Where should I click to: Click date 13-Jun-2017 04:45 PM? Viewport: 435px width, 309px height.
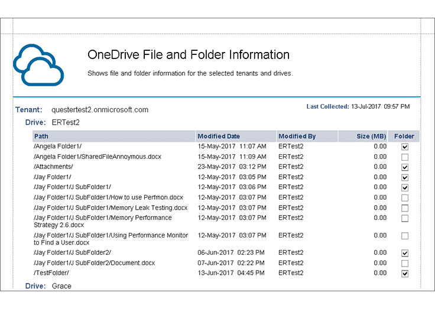(x=231, y=273)
